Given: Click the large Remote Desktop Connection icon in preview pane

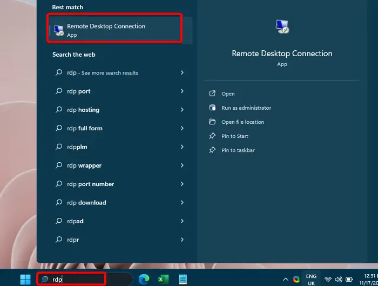Looking at the screenshot, I should [x=282, y=26].
